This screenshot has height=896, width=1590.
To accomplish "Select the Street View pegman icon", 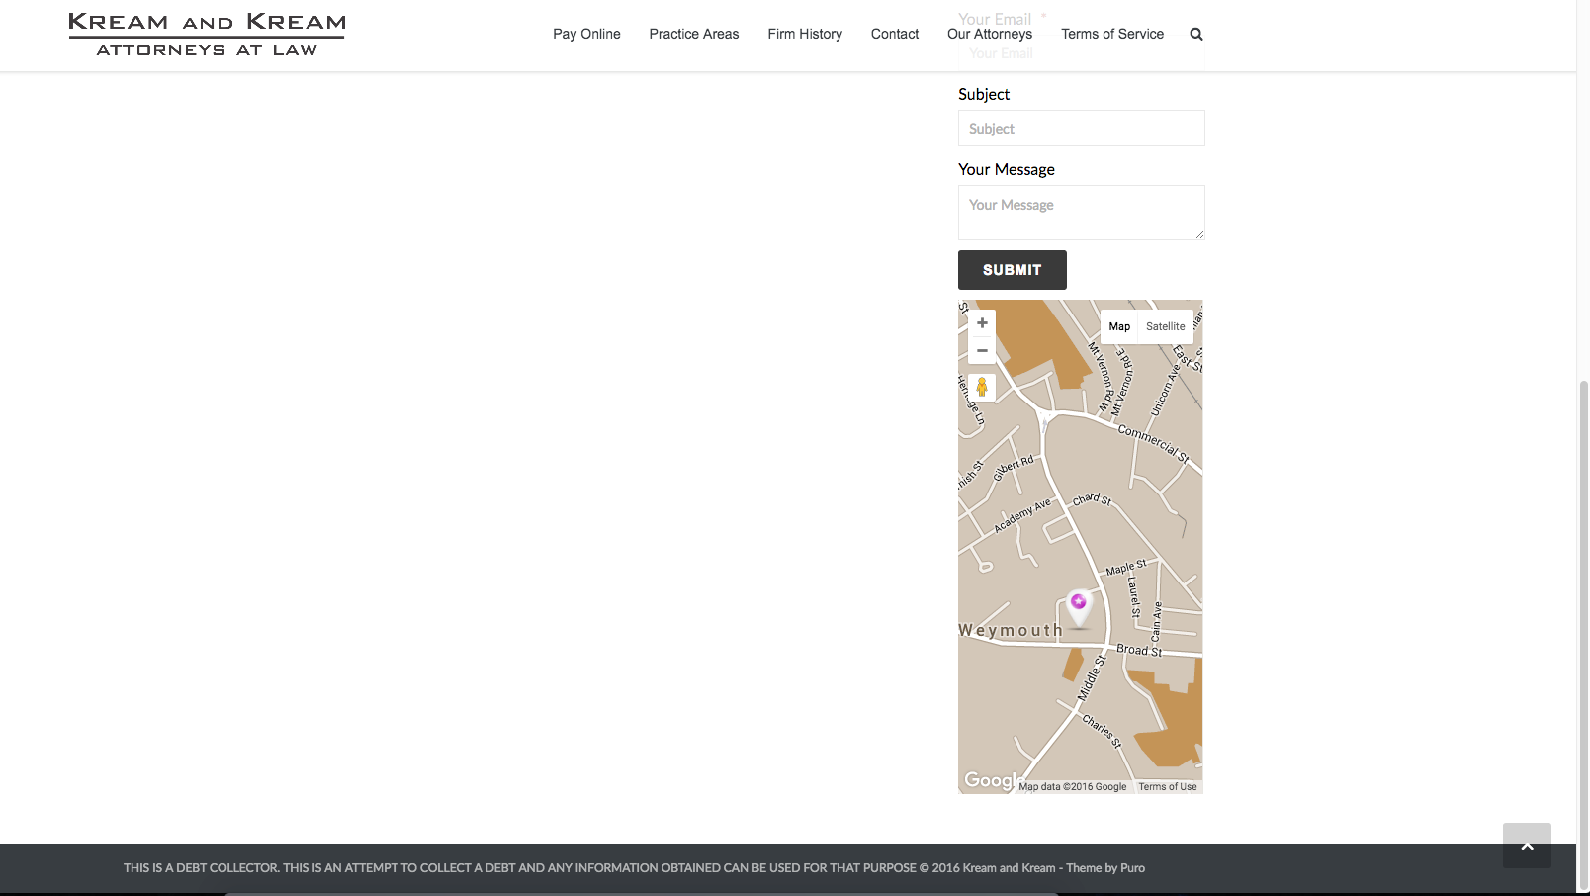I will coord(982,387).
